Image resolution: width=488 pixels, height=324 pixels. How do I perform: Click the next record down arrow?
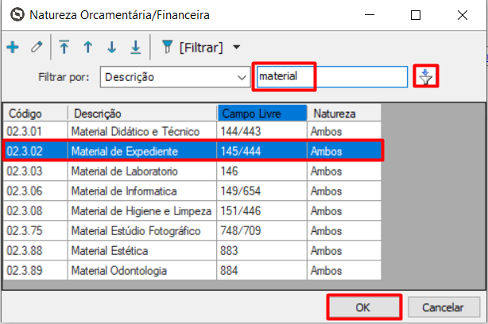[x=111, y=48]
